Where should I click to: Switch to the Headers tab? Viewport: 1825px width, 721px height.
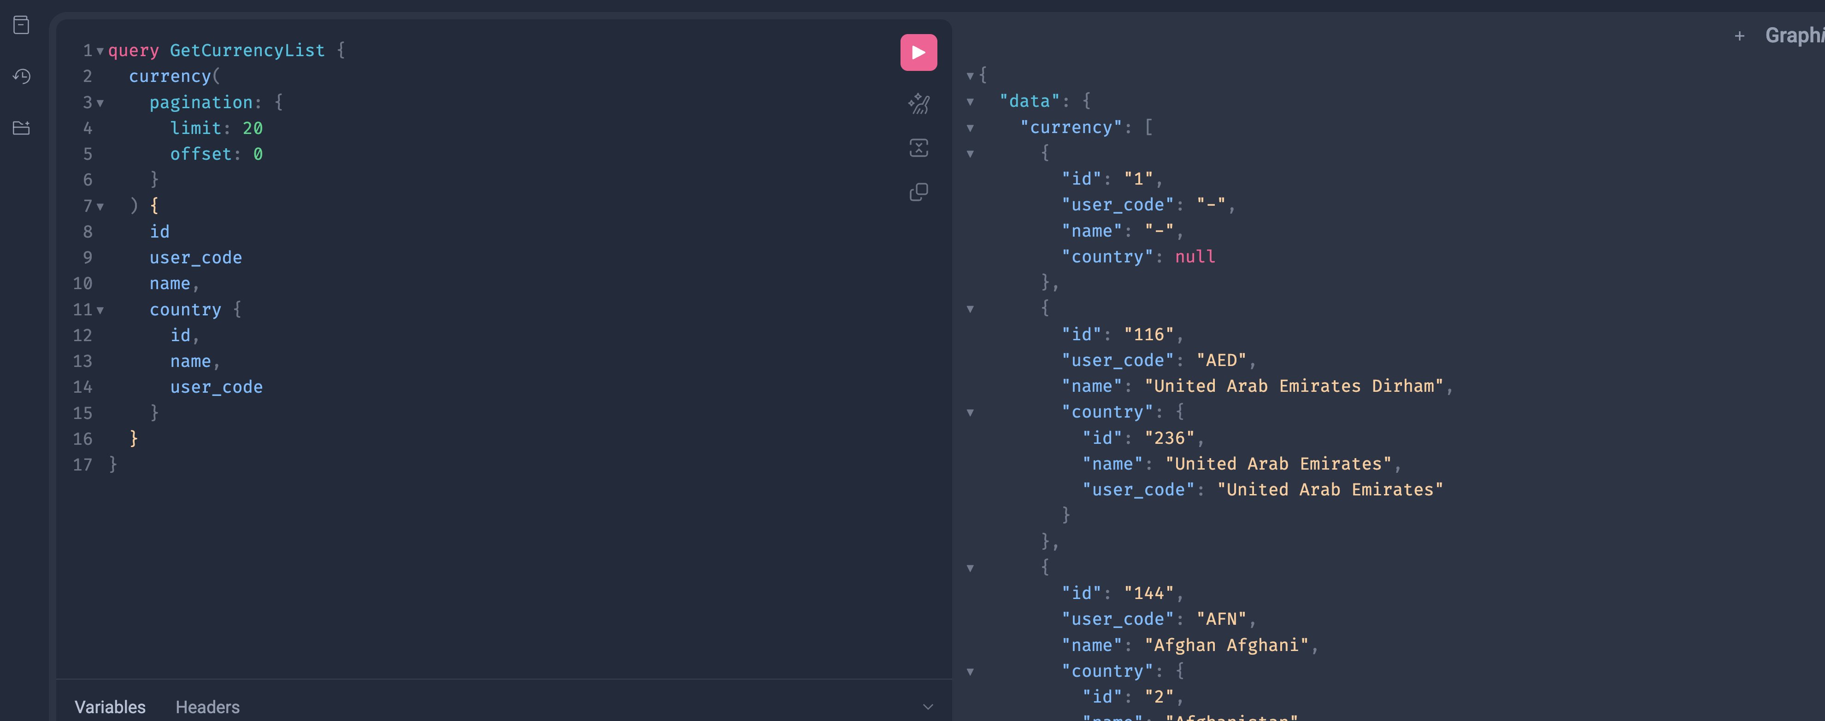(207, 706)
